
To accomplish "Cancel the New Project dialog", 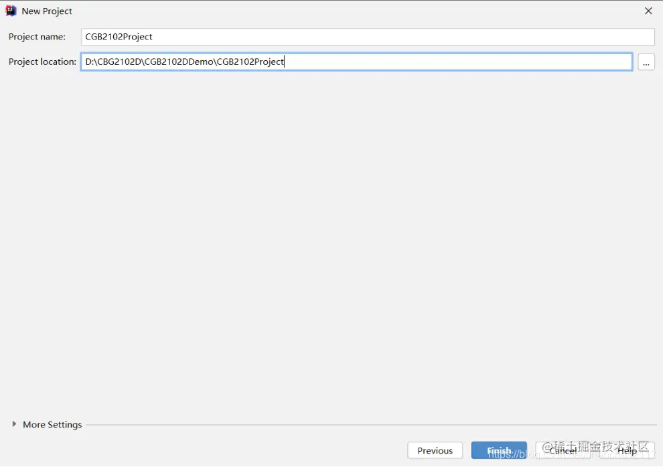I will [563, 450].
